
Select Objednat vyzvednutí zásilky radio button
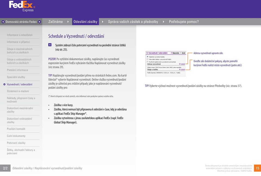(147, 57)
